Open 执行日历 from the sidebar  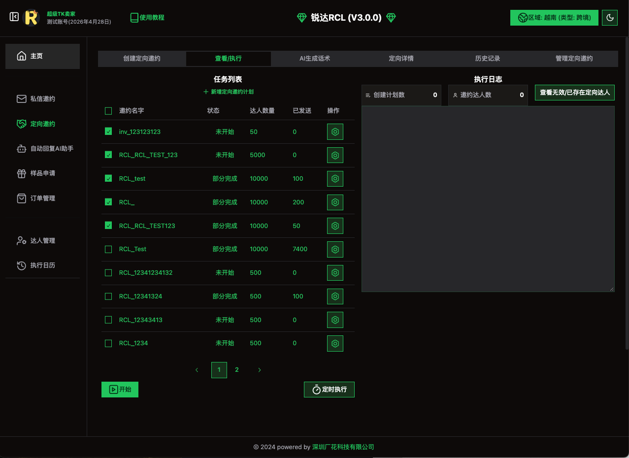point(42,265)
